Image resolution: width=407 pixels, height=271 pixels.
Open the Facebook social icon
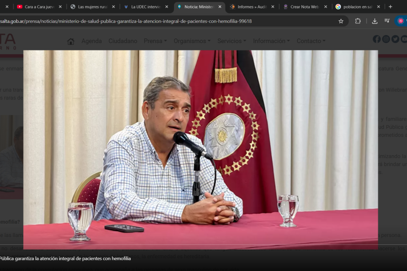(x=376, y=39)
